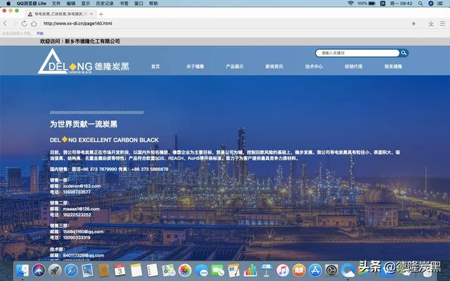Go to the 产品展示 navigation link
The height and width of the screenshot is (281, 450).
234,67
